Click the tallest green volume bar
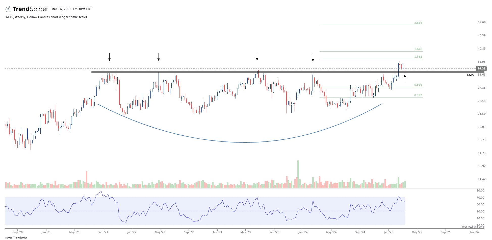The image size is (492, 240). (x=298, y=174)
